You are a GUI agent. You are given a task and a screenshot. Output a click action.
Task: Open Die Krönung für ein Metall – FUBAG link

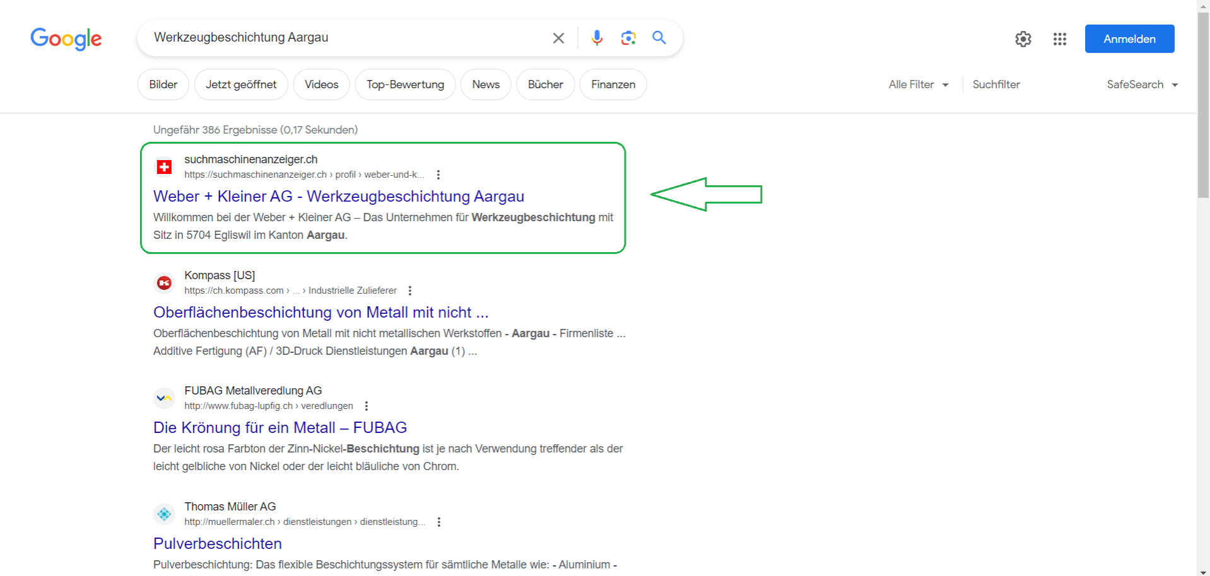pos(280,428)
